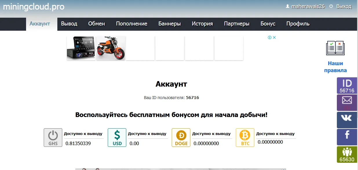Click the USD dollar icon

117,138
